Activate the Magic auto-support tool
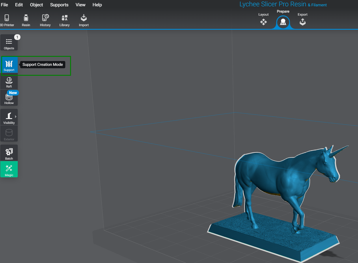Screen dimensions: 358x263 tap(9, 169)
